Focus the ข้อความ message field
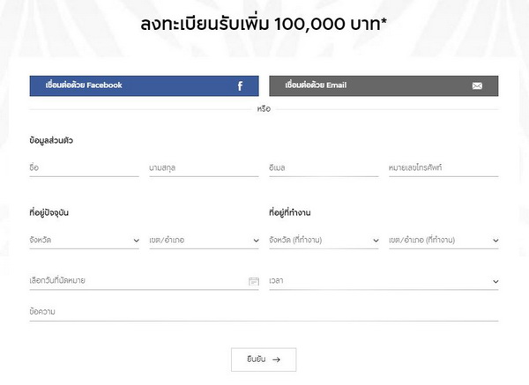Viewport: 529px width, 385px height. 264,311
